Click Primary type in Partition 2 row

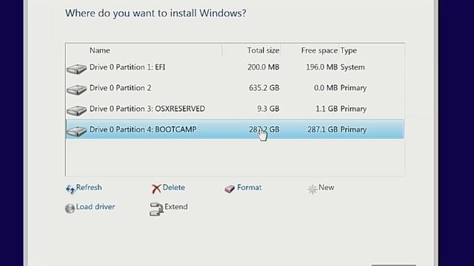[353, 88]
